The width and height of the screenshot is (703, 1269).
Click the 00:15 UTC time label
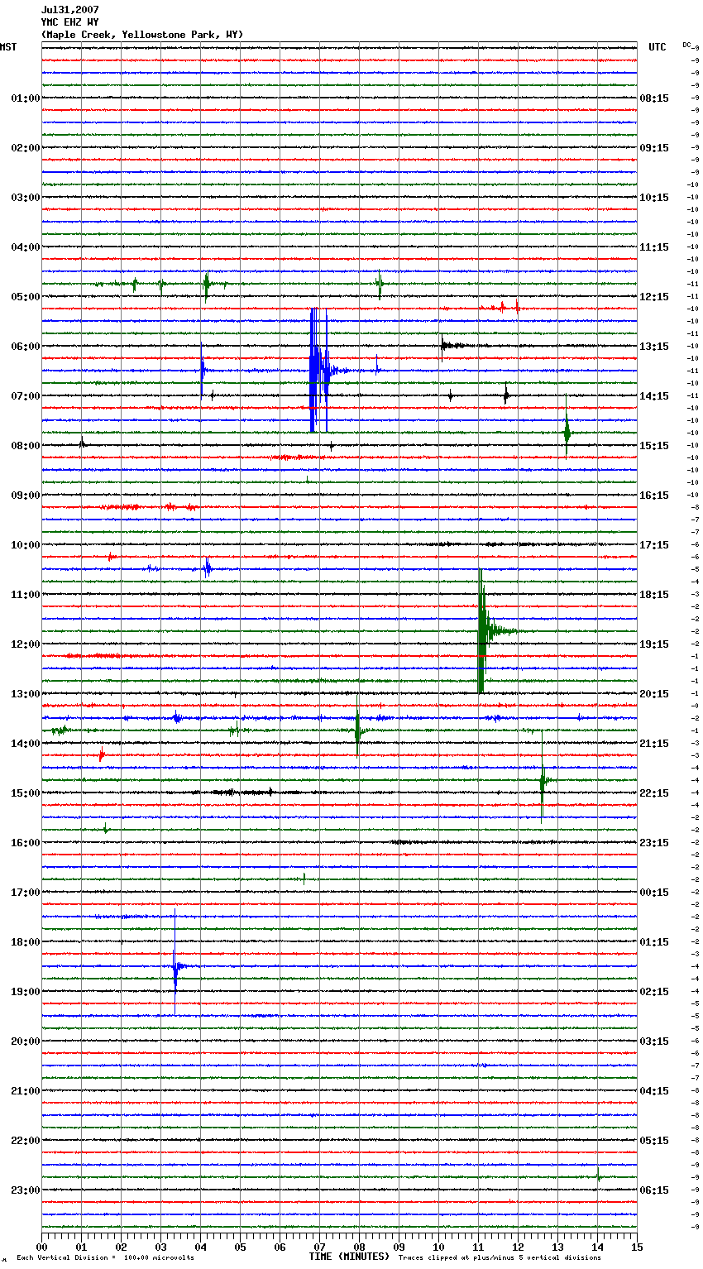[x=654, y=893]
